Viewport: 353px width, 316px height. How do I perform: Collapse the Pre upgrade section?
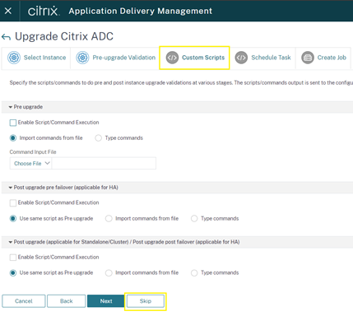pyautogui.click(x=11, y=107)
